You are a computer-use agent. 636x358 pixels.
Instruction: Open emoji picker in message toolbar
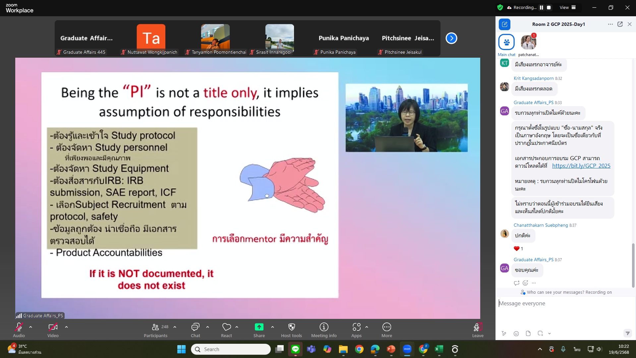click(516, 333)
